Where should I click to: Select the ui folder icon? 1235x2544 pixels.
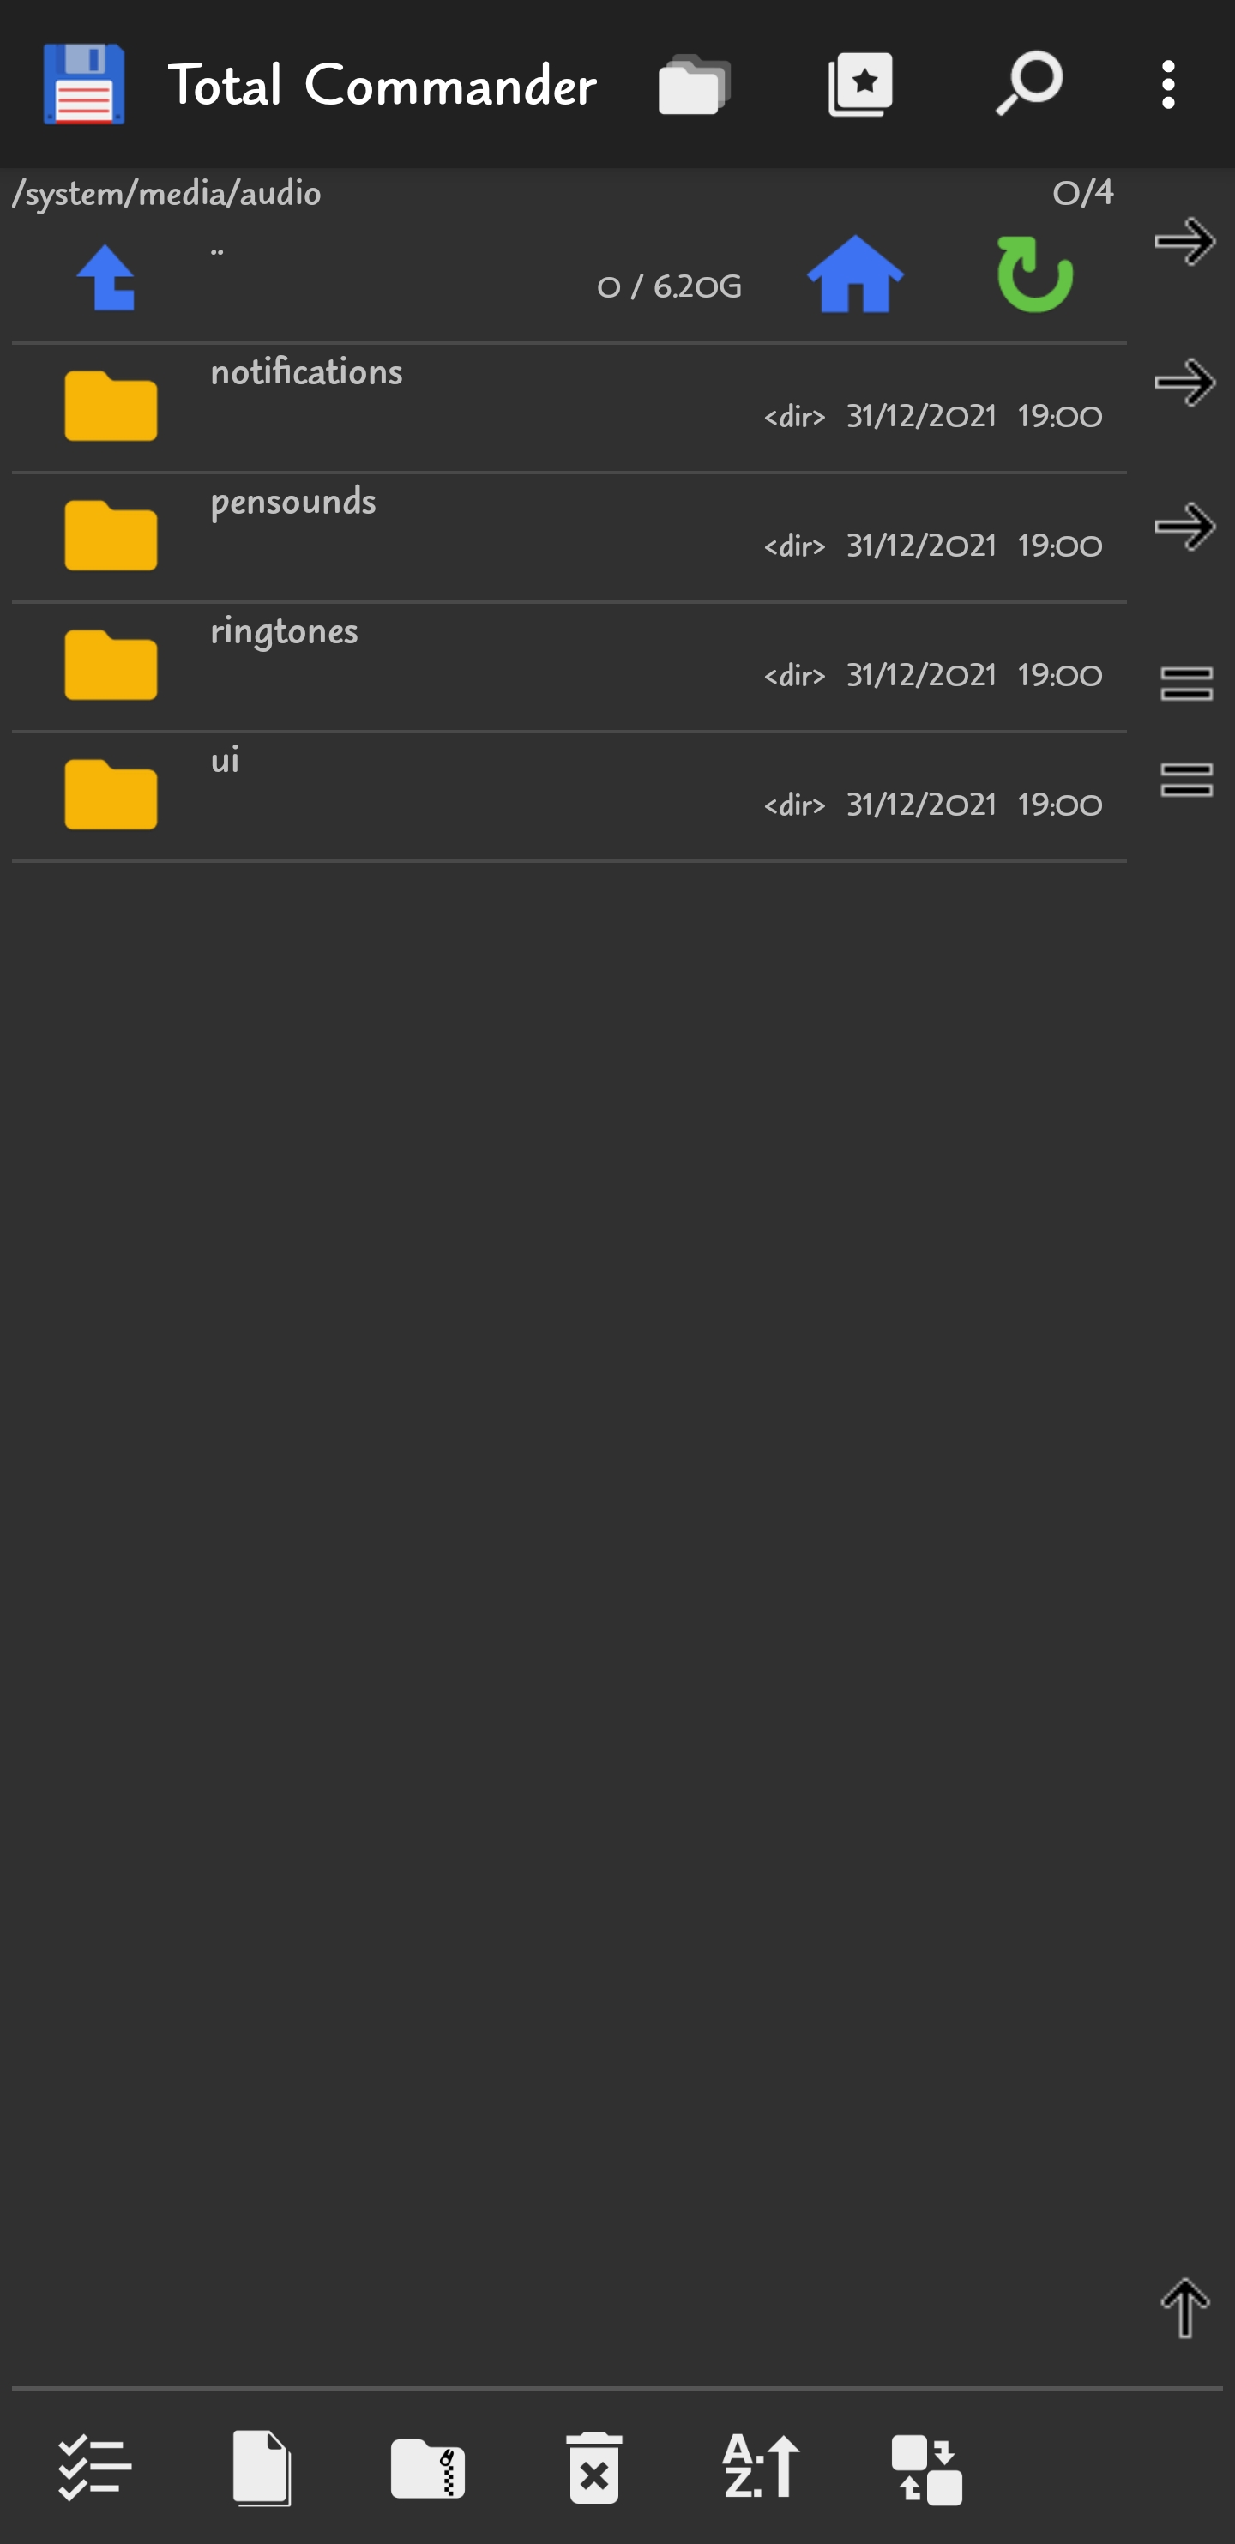(111, 794)
